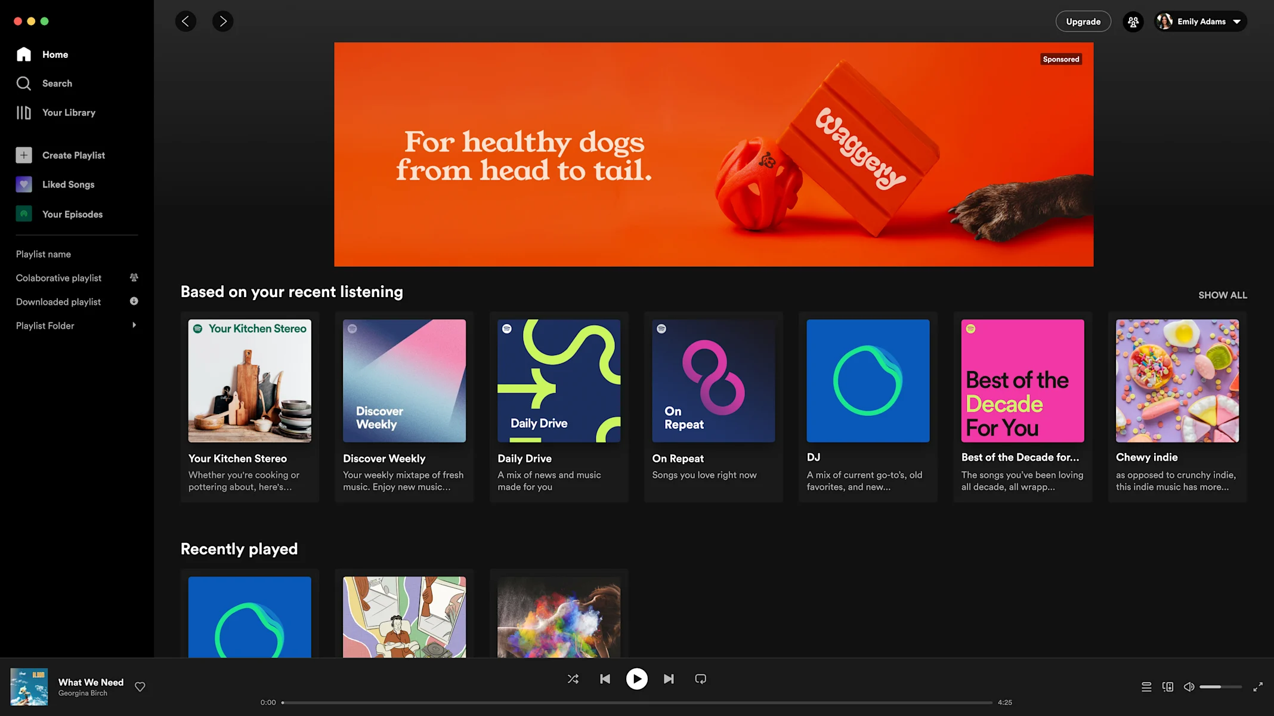Open the Discover Weekly playlist cover
The height and width of the screenshot is (716, 1274).
[404, 381]
